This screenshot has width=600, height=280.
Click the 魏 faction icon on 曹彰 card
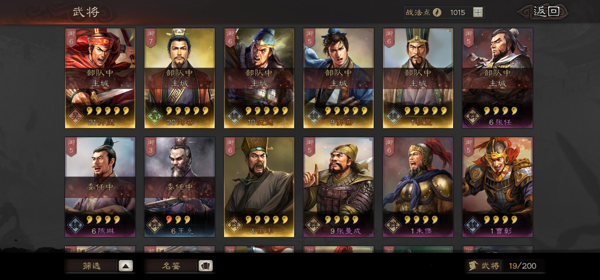473,225
